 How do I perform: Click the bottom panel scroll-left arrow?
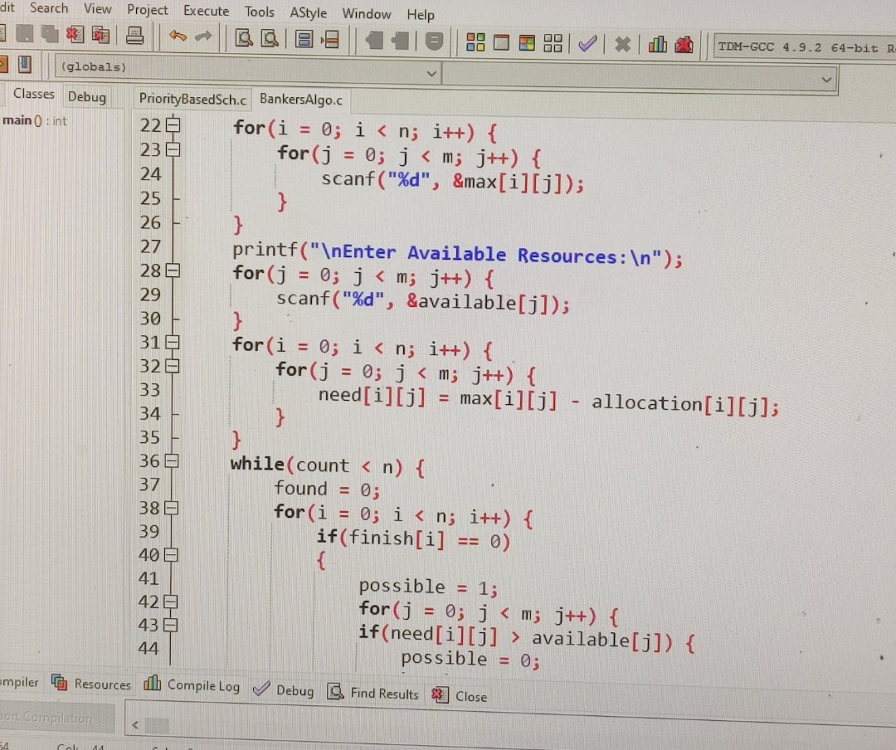135,725
